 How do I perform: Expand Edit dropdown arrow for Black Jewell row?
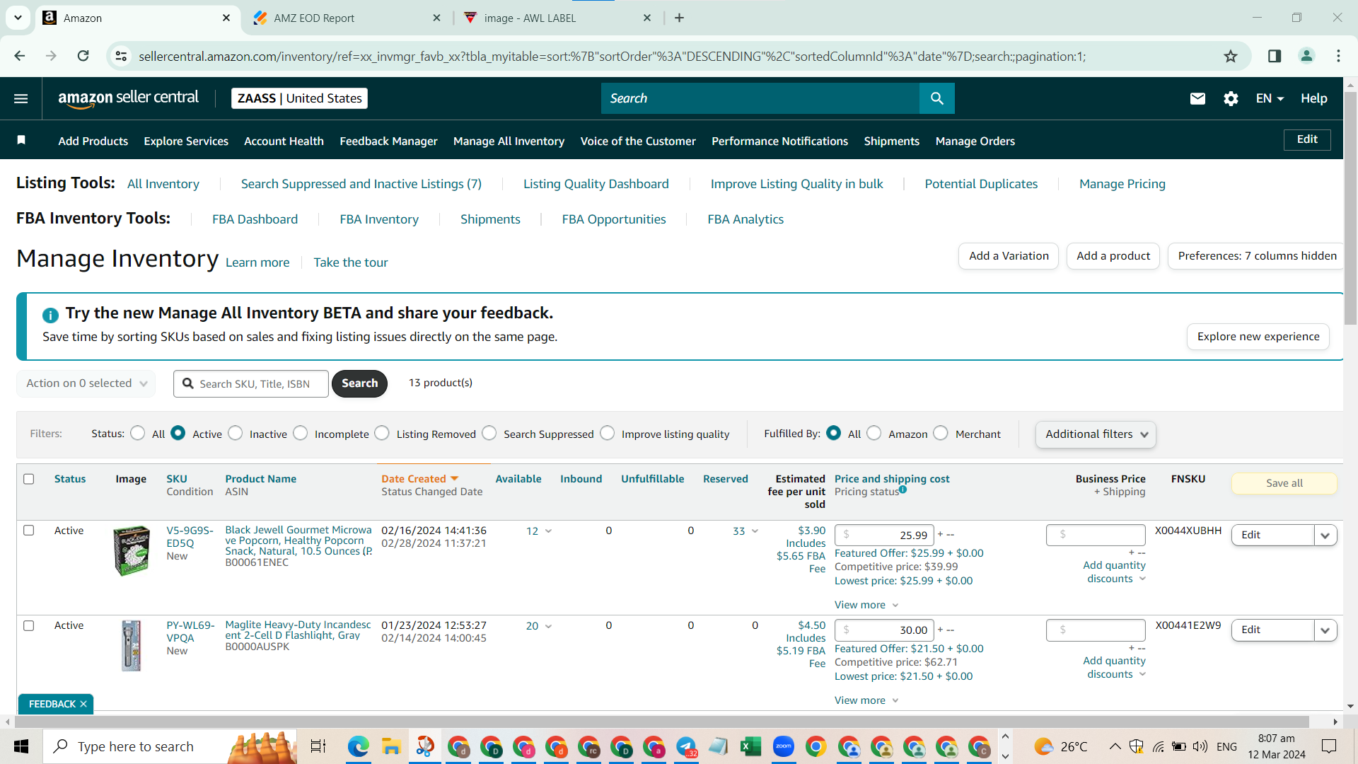point(1325,535)
